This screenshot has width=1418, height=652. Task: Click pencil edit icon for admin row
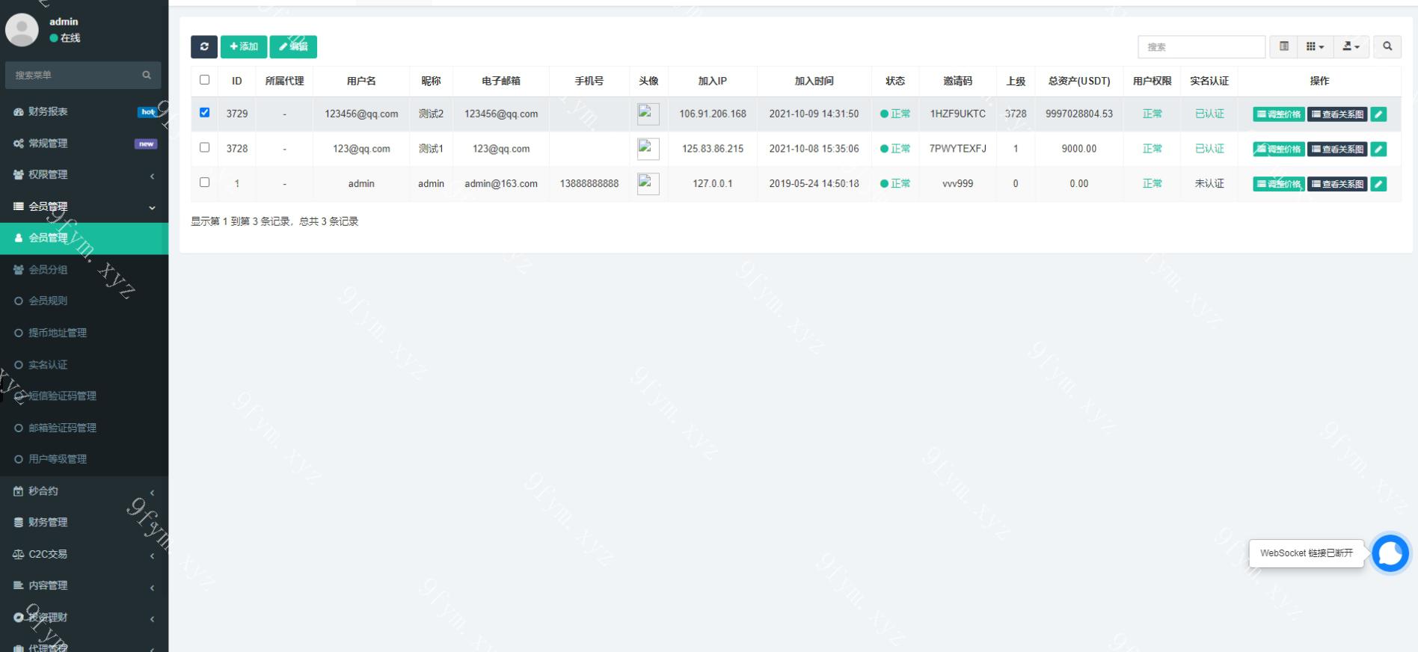[1378, 184]
